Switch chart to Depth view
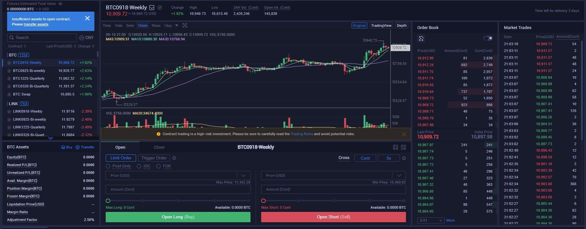 [402, 25]
